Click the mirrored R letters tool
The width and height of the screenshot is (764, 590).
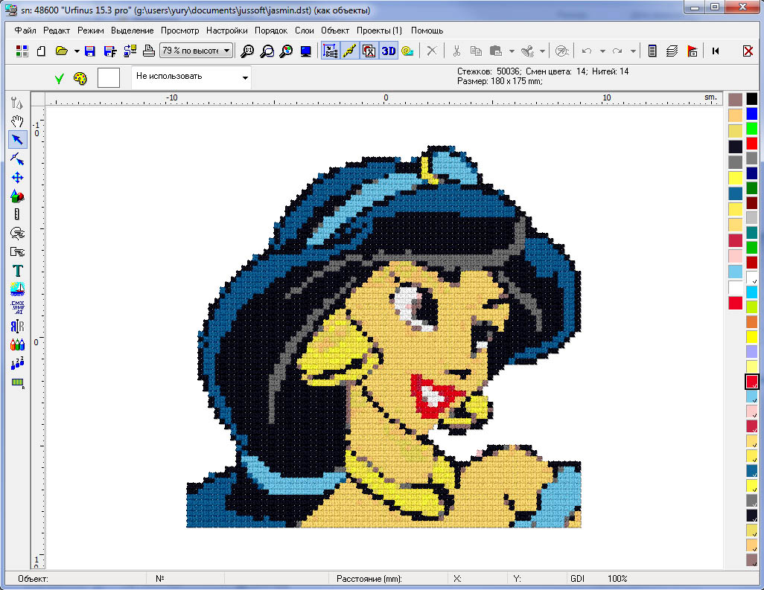[x=17, y=326]
